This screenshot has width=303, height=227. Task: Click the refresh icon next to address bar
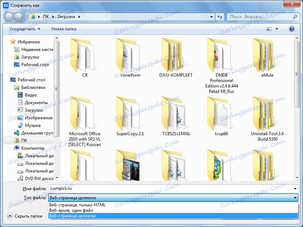[220, 16]
